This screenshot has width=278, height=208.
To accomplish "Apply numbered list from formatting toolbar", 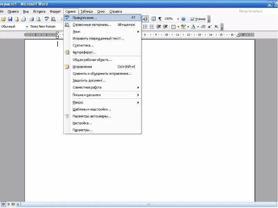I will click(145, 27).
